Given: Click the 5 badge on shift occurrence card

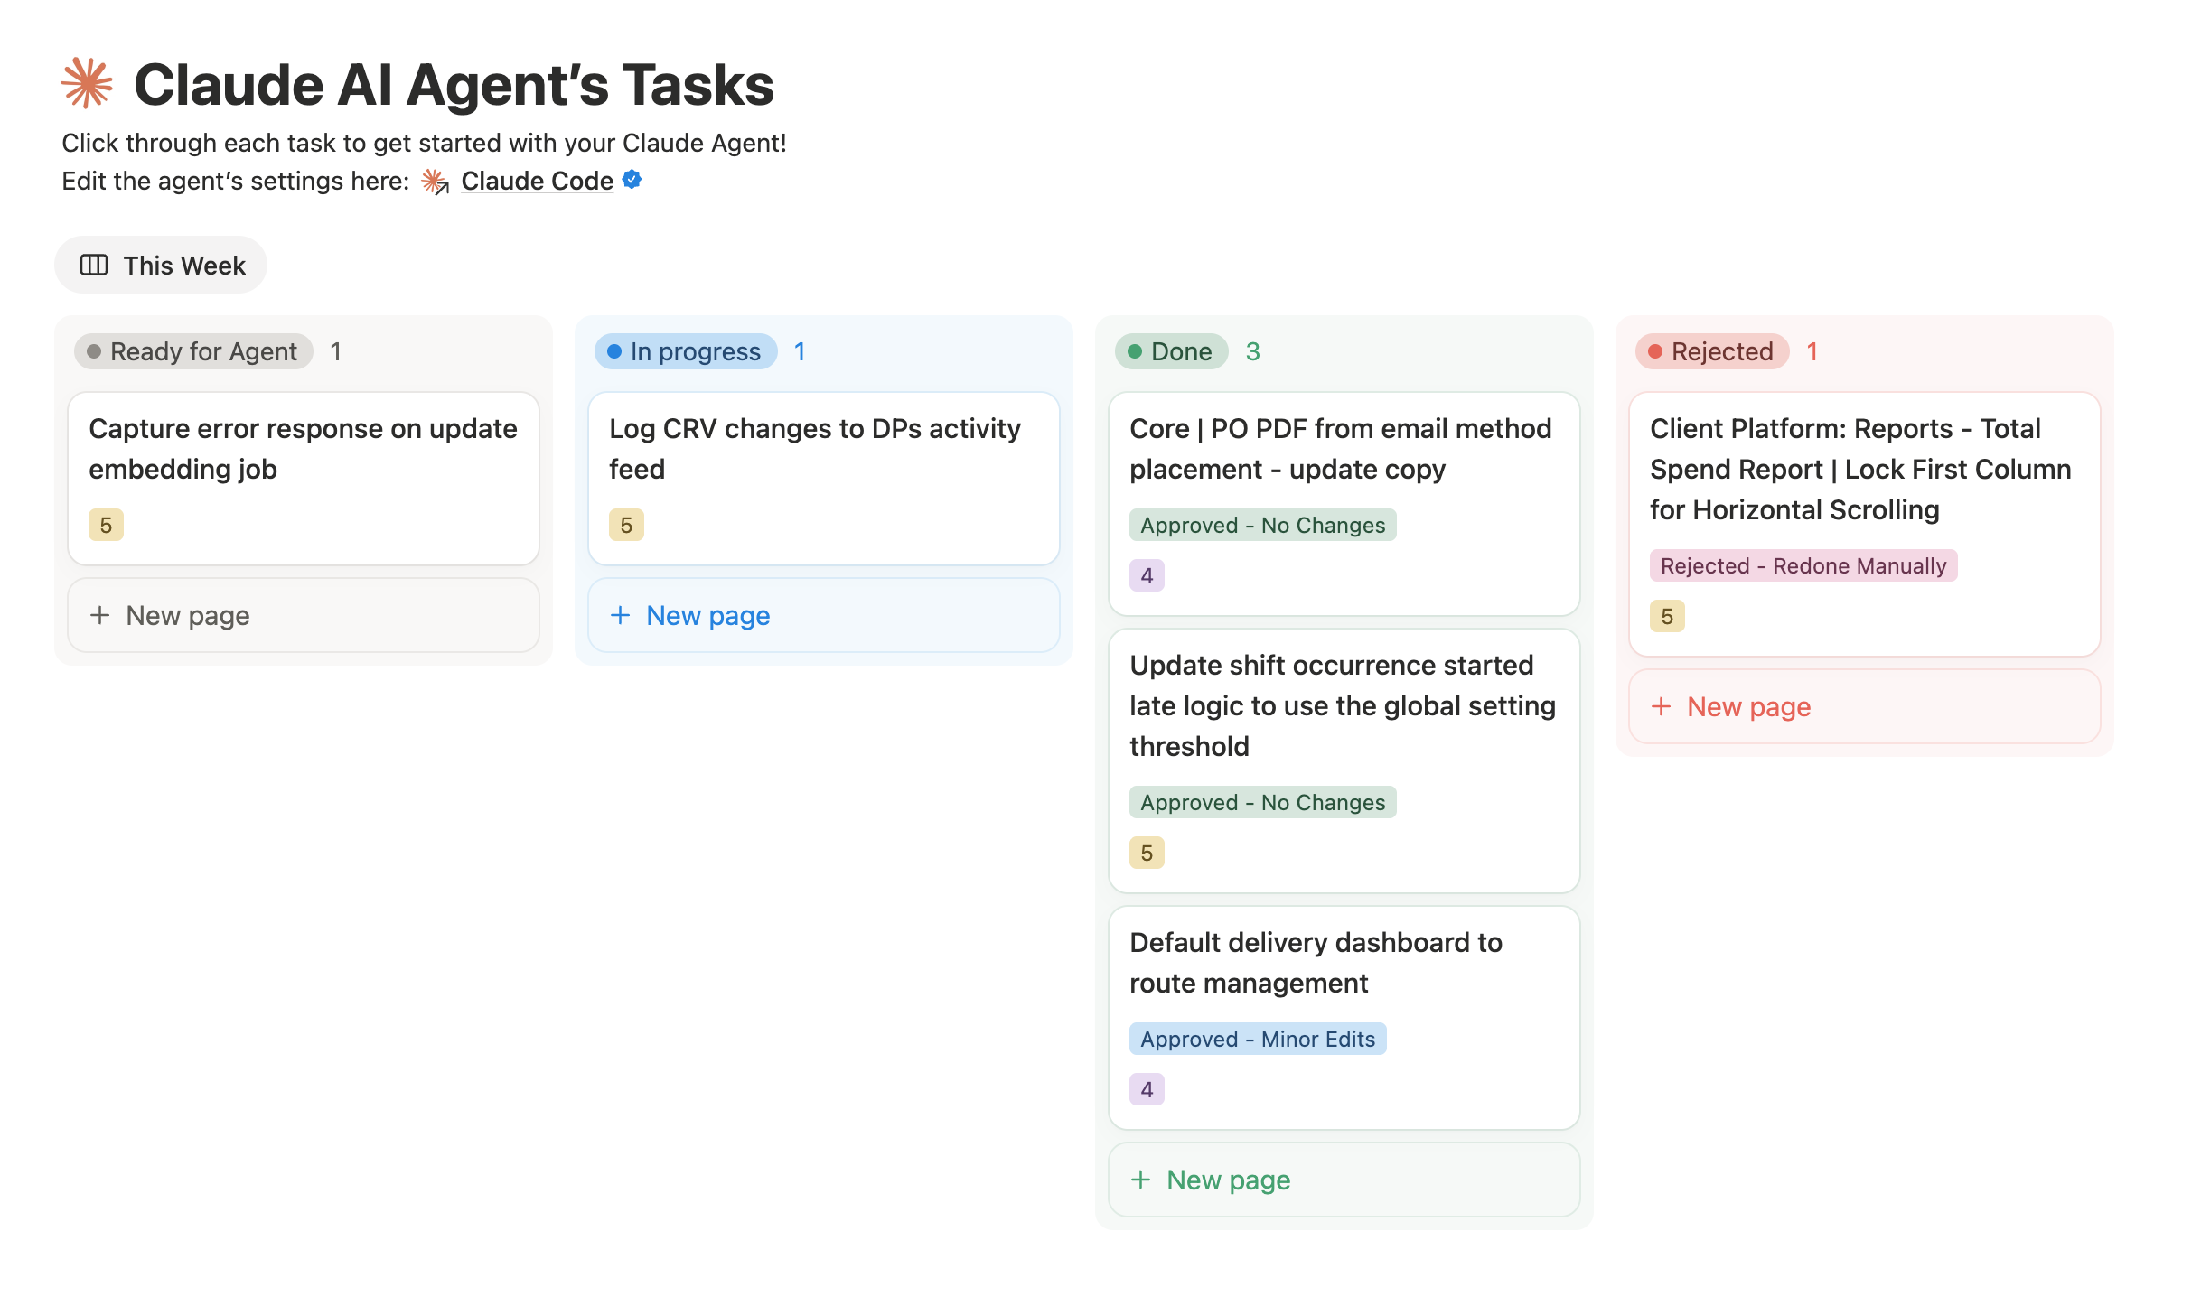Looking at the screenshot, I should point(1147,853).
